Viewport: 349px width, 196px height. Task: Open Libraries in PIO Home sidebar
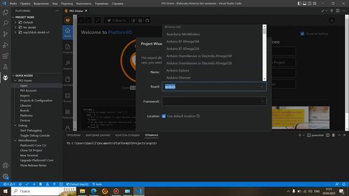point(68,81)
